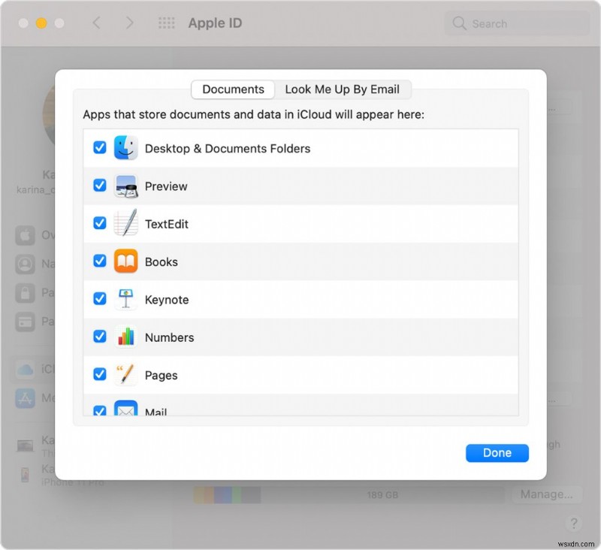Click the Finder icon beside Desktop & Documents Folders
601x550 pixels.
(x=125, y=148)
